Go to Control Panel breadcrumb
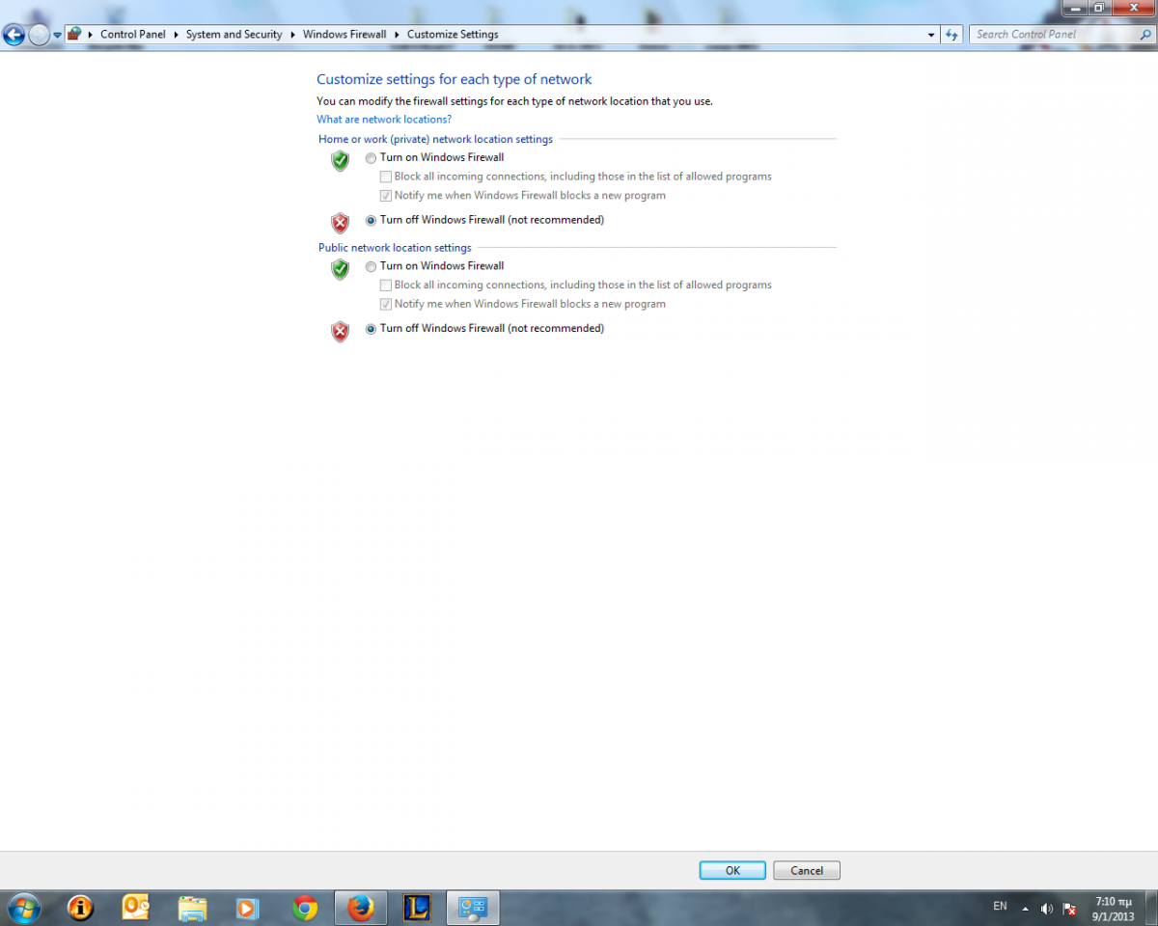The height and width of the screenshot is (926, 1158). (x=133, y=35)
